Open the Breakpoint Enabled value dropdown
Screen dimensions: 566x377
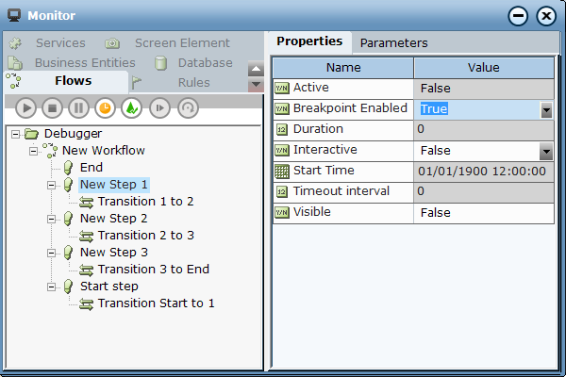[x=546, y=110]
